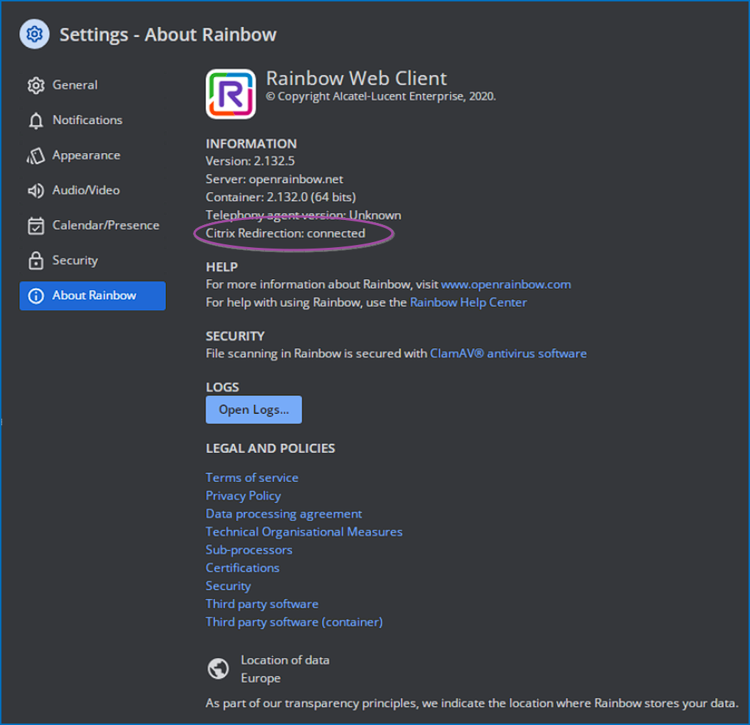Click the Rainbow app logo
This screenshot has width=750, height=725.
231,94
